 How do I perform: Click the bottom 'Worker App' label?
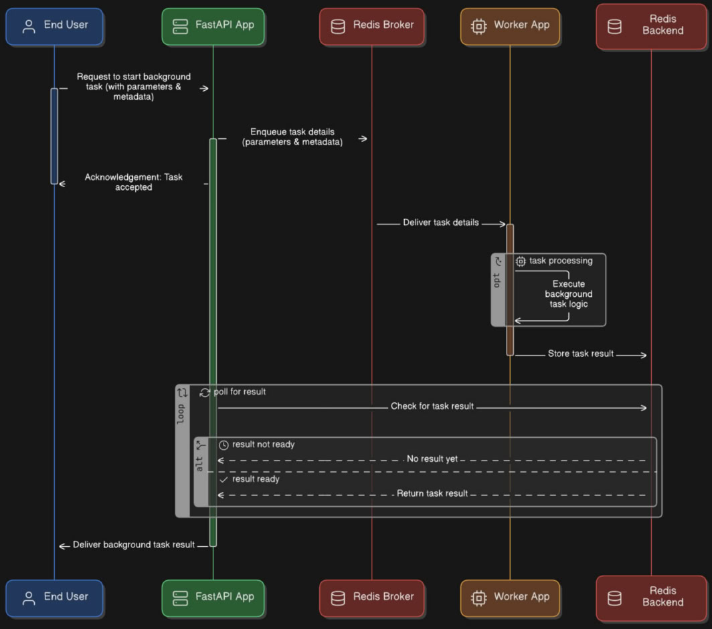tap(522, 597)
